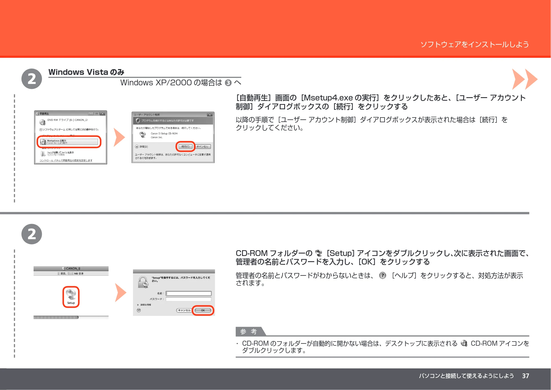Click the text 'Canon IJ Setup CD-ROM'

pyautogui.click(x=164, y=133)
